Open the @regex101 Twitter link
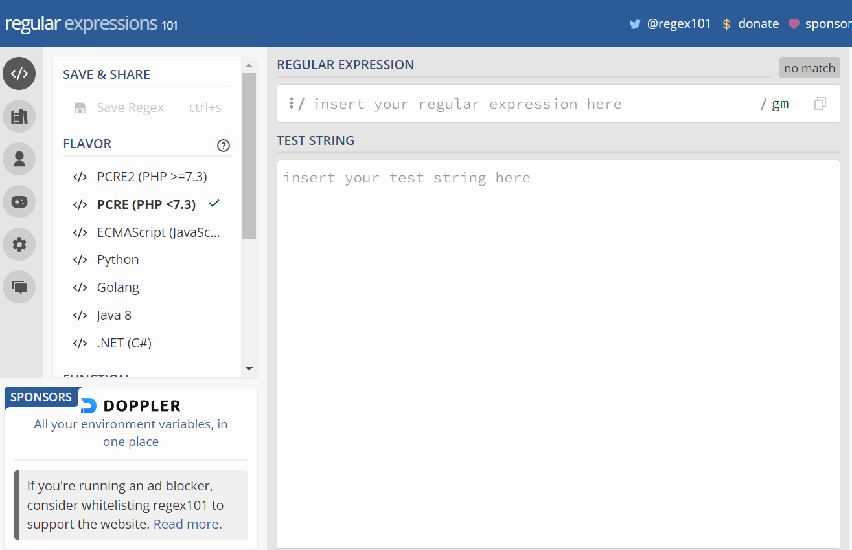Viewport: 852px width, 550px height. pos(671,24)
